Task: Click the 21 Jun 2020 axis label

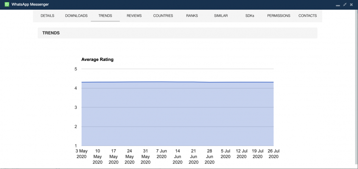Action: (194, 156)
